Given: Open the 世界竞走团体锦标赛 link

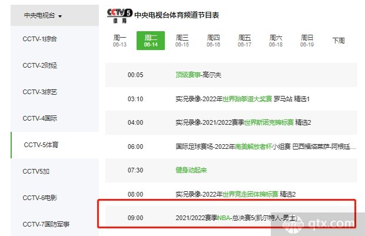Looking at the screenshot, I should pyautogui.click(x=250, y=194).
